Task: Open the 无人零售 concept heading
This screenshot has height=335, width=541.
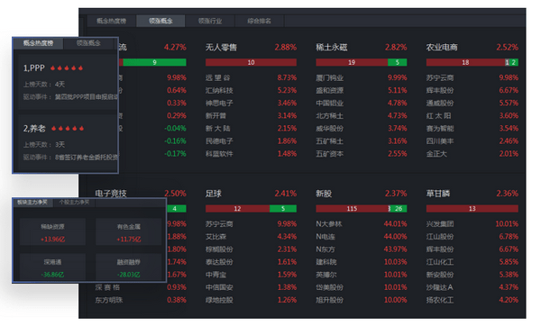Action: click(221, 47)
